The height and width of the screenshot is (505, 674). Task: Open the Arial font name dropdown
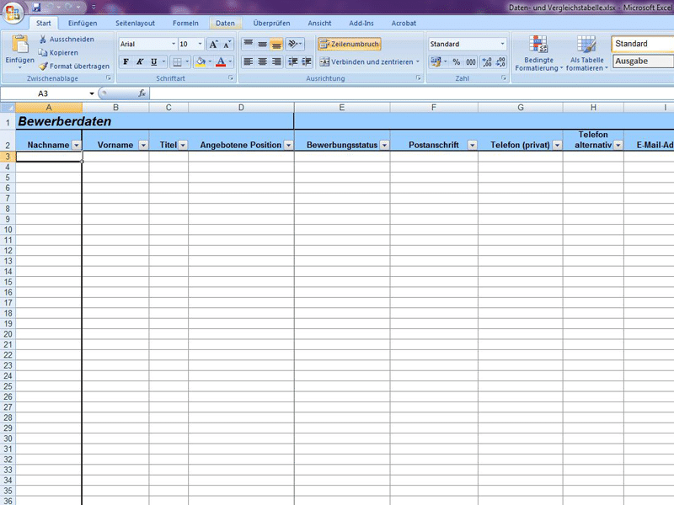pyautogui.click(x=174, y=44)
